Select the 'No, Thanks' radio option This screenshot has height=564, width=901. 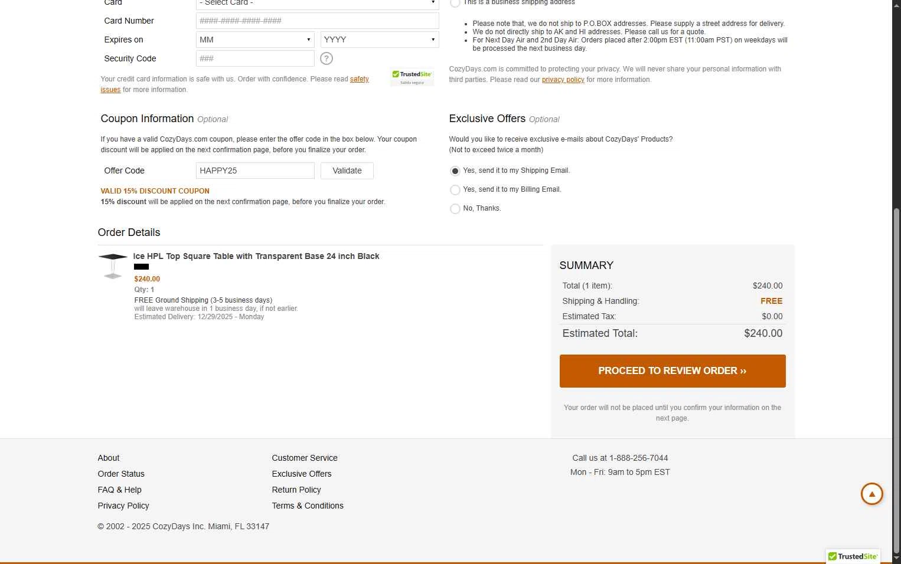point(455,209)
